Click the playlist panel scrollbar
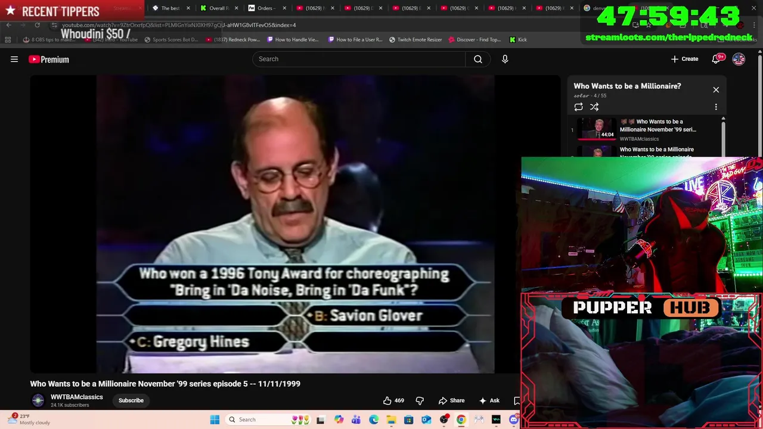The width and height of the screenshot is (763, 429). pos(724,137)
